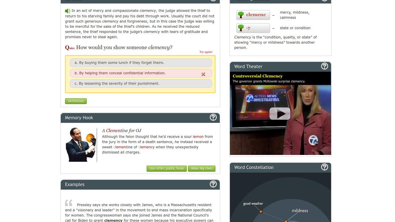Play the Controversial Clemency video
Viewport: 395px width, 222px height.
click(x=280, y=114)
